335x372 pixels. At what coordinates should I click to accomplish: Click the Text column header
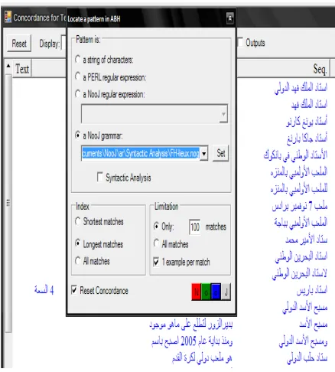22,68
